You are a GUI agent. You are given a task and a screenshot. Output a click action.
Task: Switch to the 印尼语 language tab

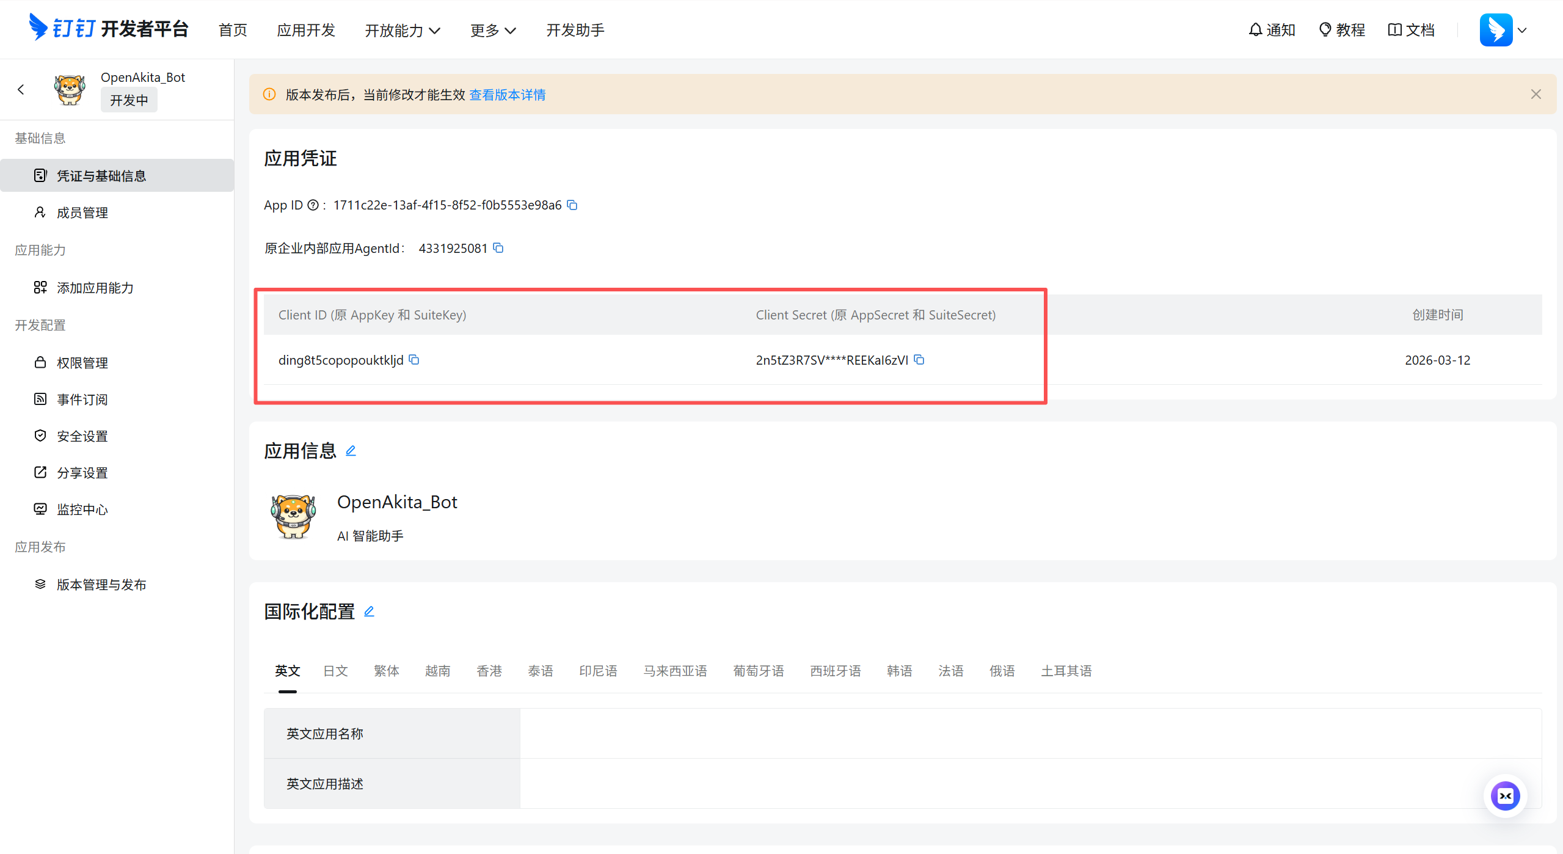point(599,671)
